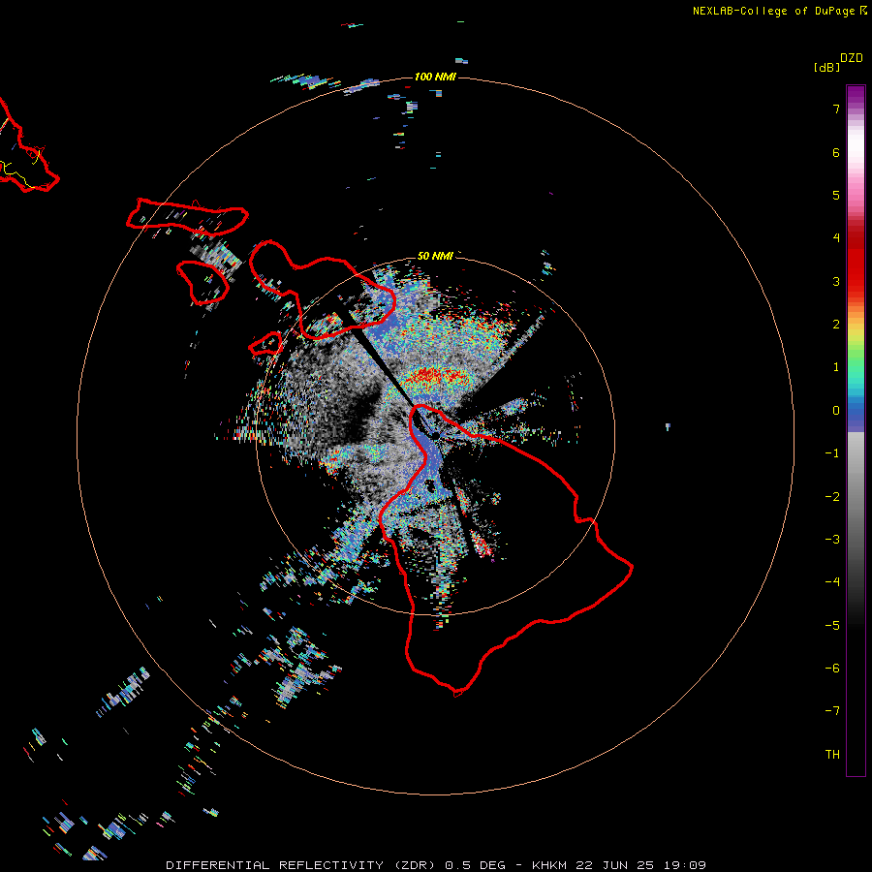Click the 2 value on color scale
This screenshot has height=872, width=872.
click(836, 324)
